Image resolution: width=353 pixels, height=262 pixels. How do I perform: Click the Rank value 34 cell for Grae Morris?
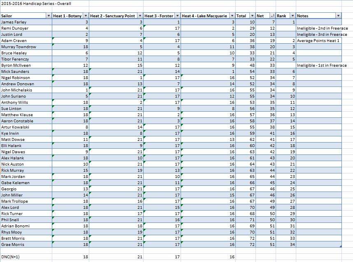pos(286,245)
